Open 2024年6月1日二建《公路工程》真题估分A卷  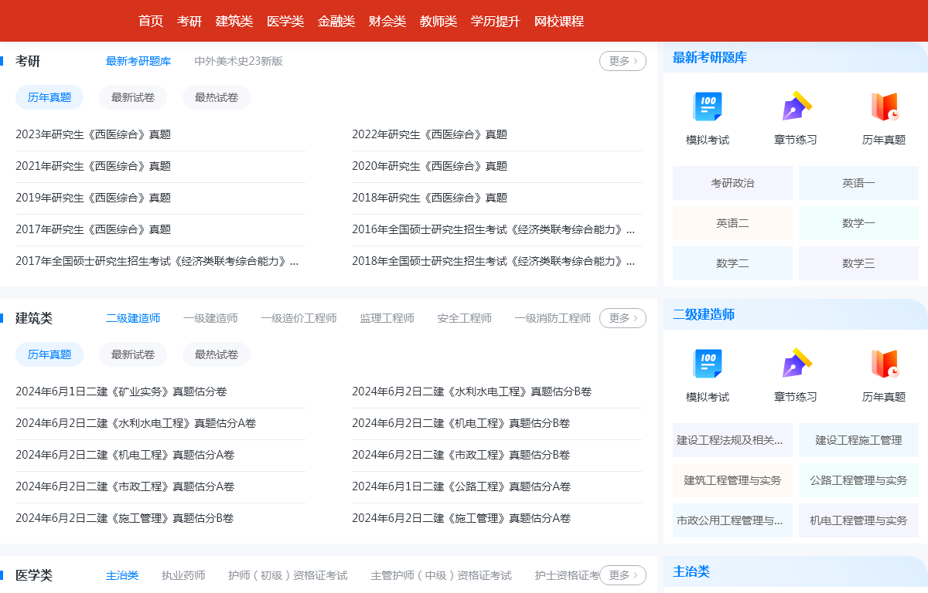461,486
